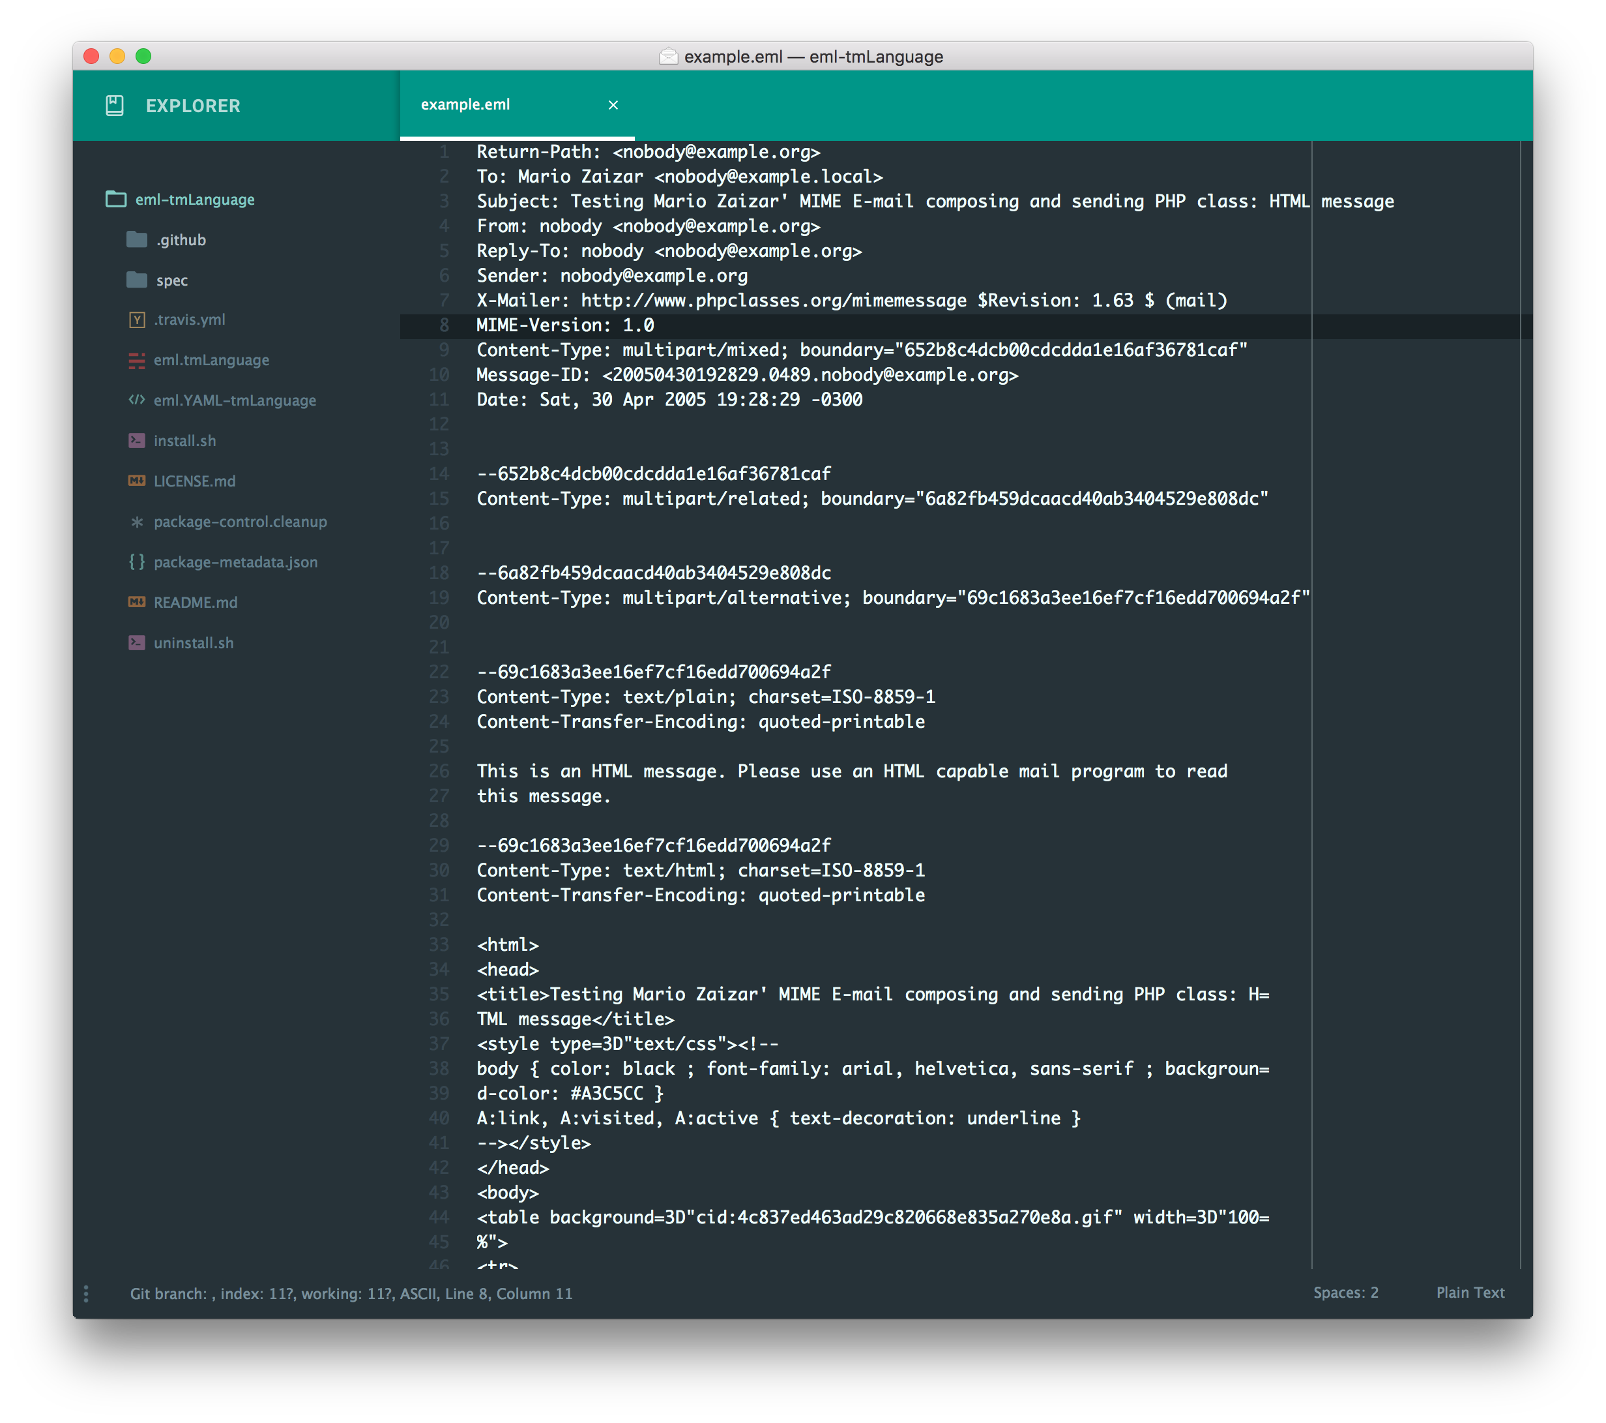Click the code icon beside eml.YAML-tmLanguage
This screenshot has width=1606, height=1423.
138,400
